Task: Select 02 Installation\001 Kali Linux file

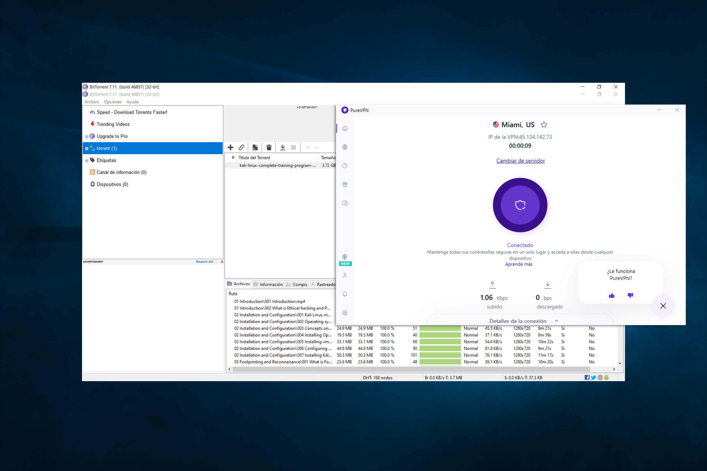Action: (283, 315)
